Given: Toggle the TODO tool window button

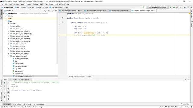Looking at the screenshot, I should (17, 104).
